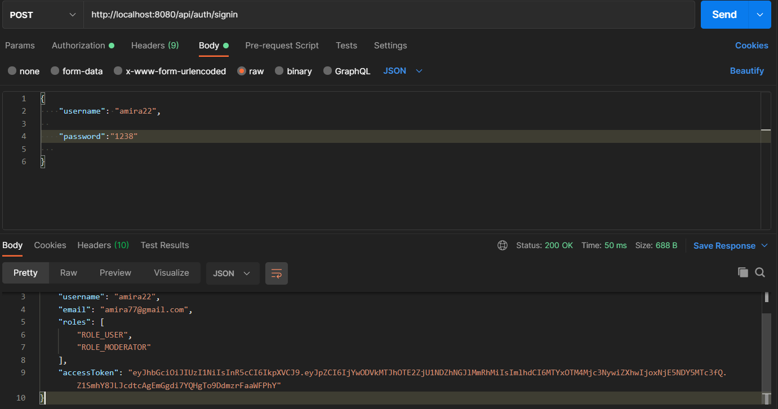Click the Send button
The image size is (778, 409).
pyautogui.click(x=723, y=14)
